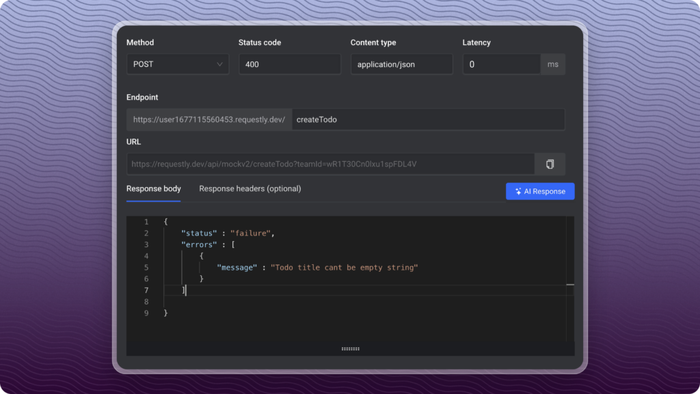Viewport: 700px width, 394px height.
Task: Click "Todo title cant be empty string" text
Action: 345,268
